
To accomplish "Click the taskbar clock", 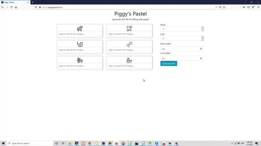I will tap(249, 143).
